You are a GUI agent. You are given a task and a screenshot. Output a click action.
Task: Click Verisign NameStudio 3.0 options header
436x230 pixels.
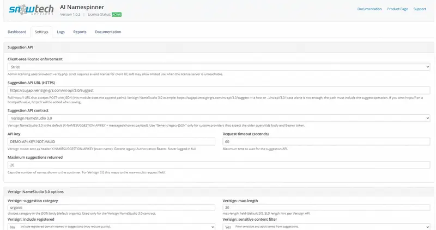35,192
